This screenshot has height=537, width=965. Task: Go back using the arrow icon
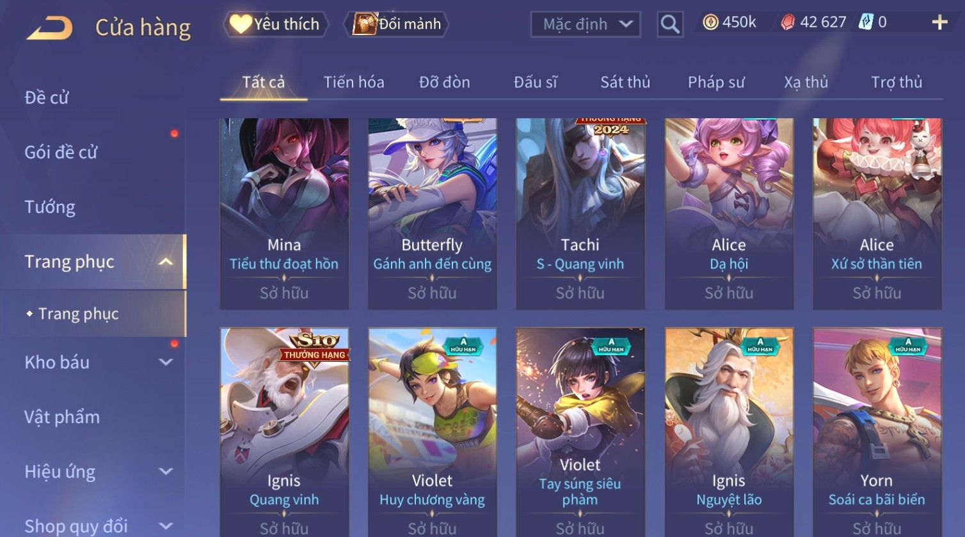click(x=49, y=28)
